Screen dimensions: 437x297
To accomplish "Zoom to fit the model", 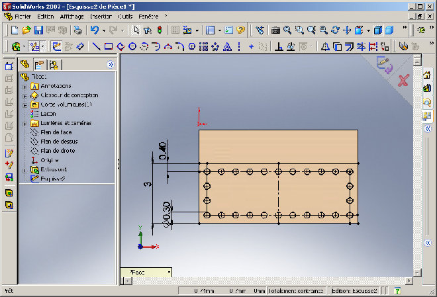I will pos(287,30).
